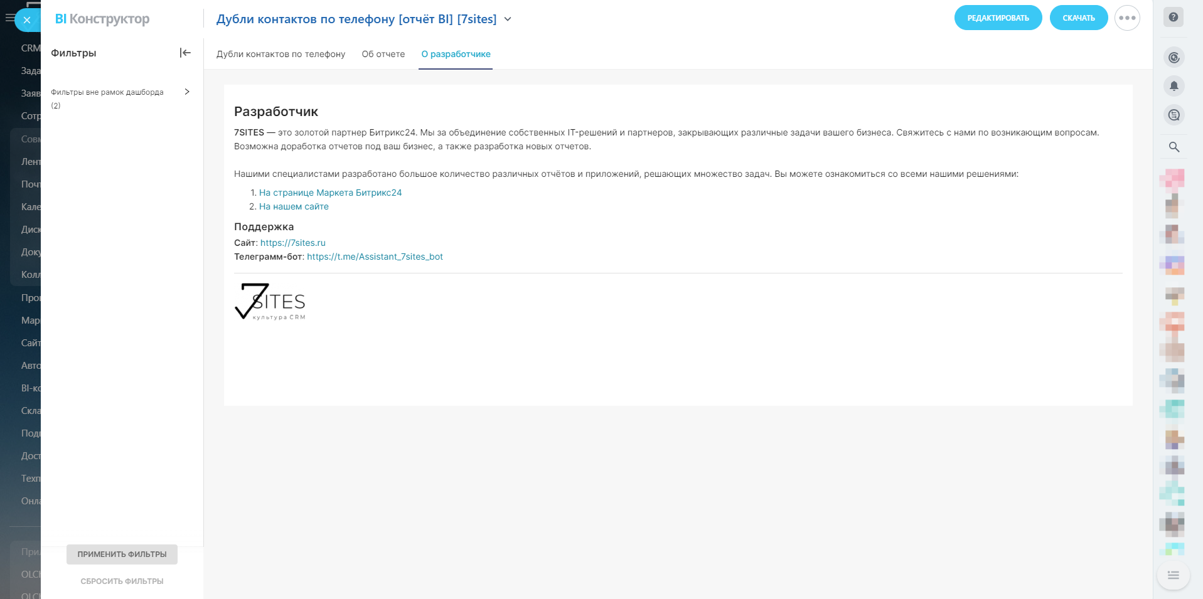Click the 'Скачать' button
The height and width of the screenshot is (599, 1203).
[x=1078, y=18]
